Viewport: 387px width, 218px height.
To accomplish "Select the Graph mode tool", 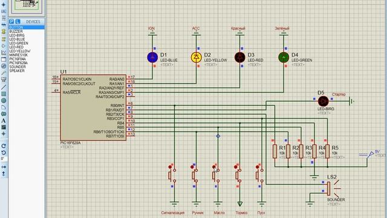I will tap(4, 53).
